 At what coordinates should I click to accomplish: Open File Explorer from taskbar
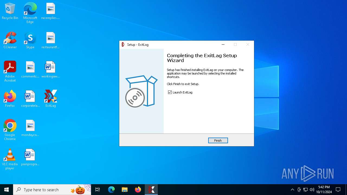coord(124,190)
